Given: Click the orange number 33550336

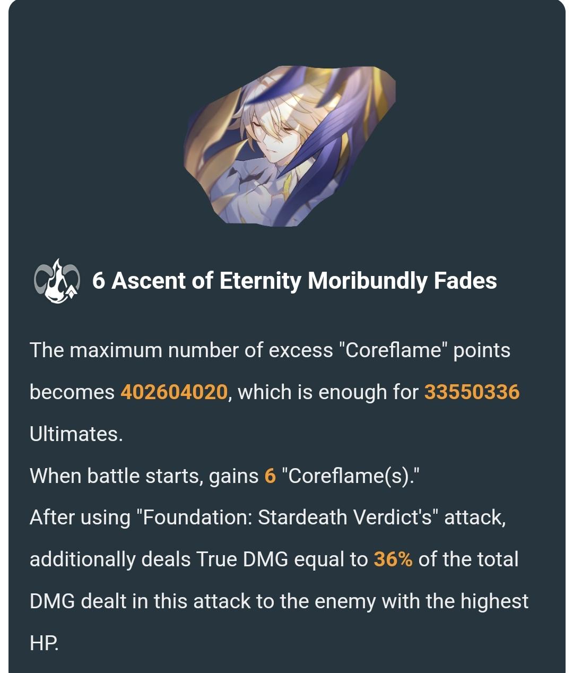Looking at the screenshot, I should point(472,392).
